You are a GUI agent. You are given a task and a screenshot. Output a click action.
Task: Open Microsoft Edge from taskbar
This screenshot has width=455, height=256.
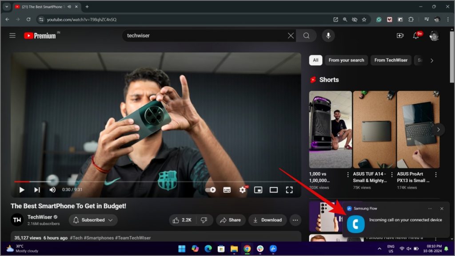point(208,249)
